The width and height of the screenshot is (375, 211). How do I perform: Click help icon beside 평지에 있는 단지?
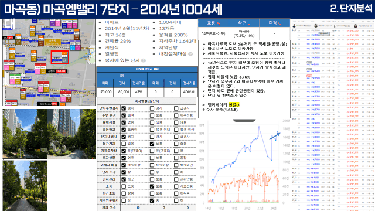[x=144, y=60]
